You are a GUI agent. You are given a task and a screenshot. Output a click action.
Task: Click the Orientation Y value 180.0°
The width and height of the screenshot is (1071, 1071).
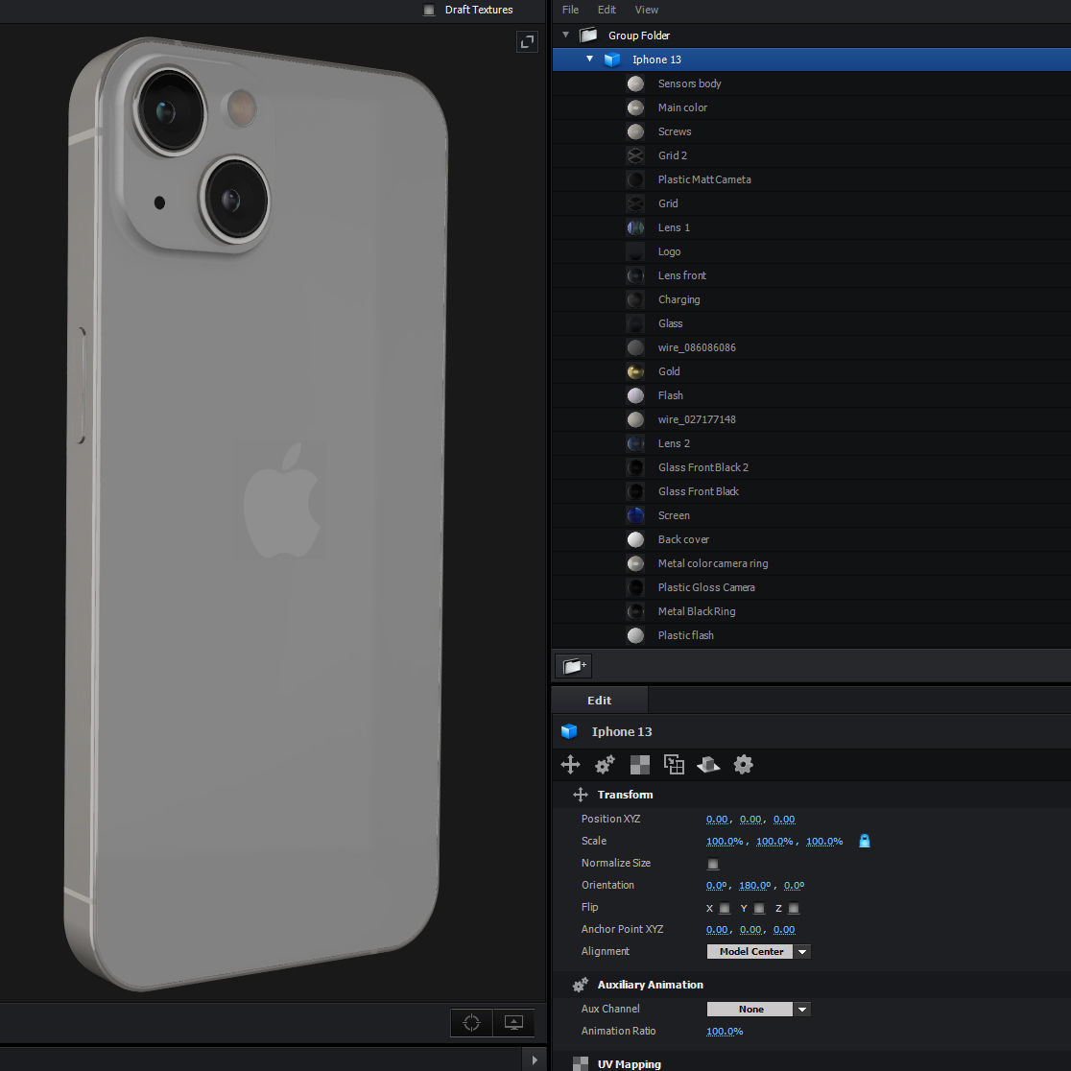click(x=754, y=885)
